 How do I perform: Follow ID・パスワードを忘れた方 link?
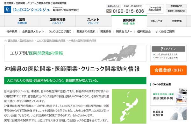[166, 54]
